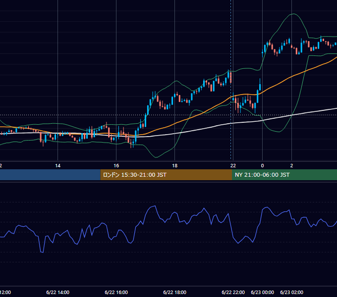Click the hour label 16 under chart
The image size is (337, 297).
coord(116,166)
